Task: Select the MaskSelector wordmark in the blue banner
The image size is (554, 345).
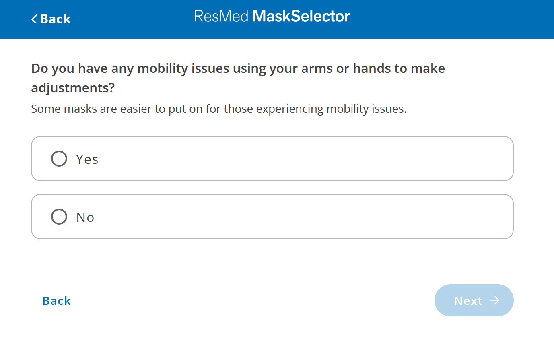Action: [x=301, y=16]
